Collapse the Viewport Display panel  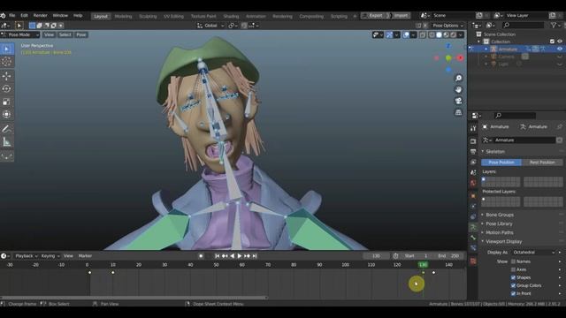click(503, 241)
